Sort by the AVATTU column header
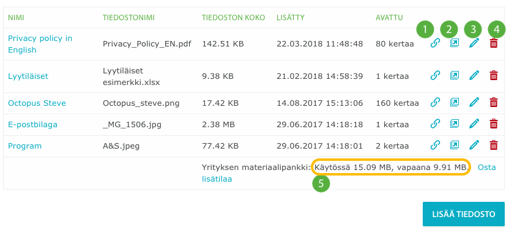This screenshot has height=244, width=517. point(389,18)
